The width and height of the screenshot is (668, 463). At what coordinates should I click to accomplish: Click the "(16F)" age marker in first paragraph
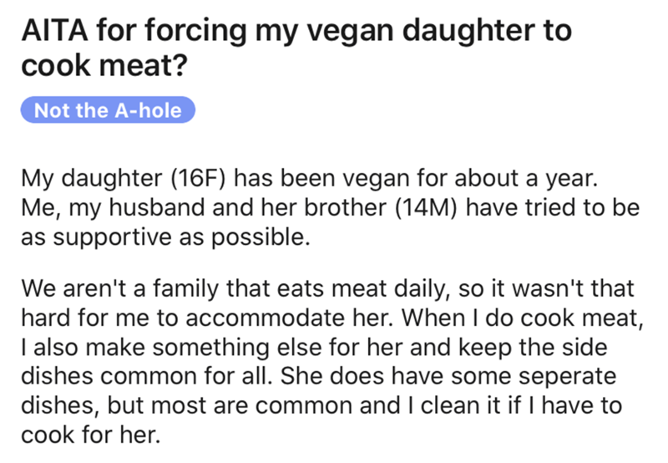pyautogui.click(x=198, y=178)
